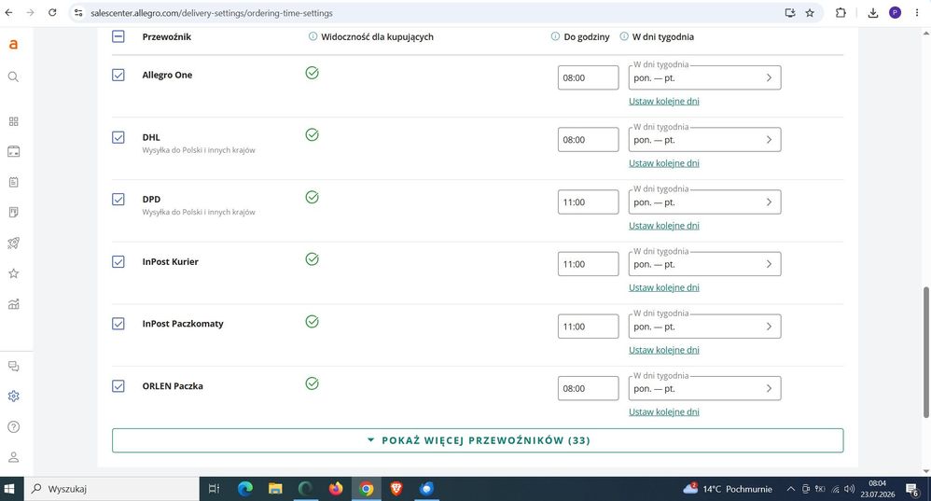Click Ustaw kolejne dni for InPost Paczkomaty
This screenshot has height=501, width=931.
click(x=664, y=350)
